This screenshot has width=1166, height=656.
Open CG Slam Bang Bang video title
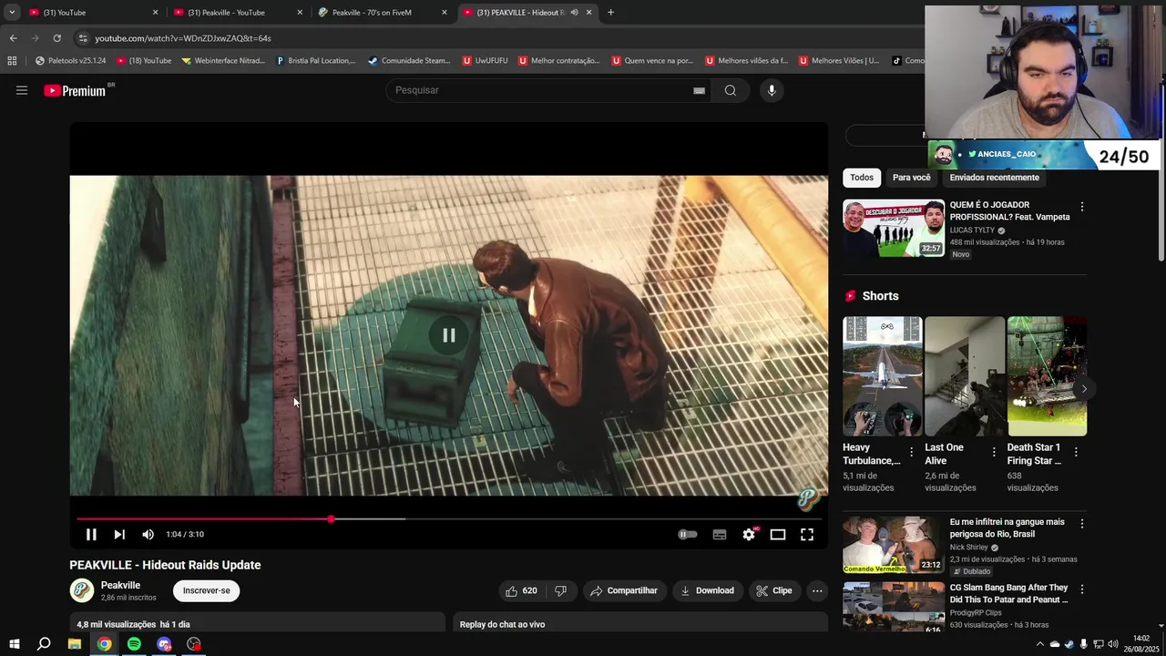(1008, 594)
